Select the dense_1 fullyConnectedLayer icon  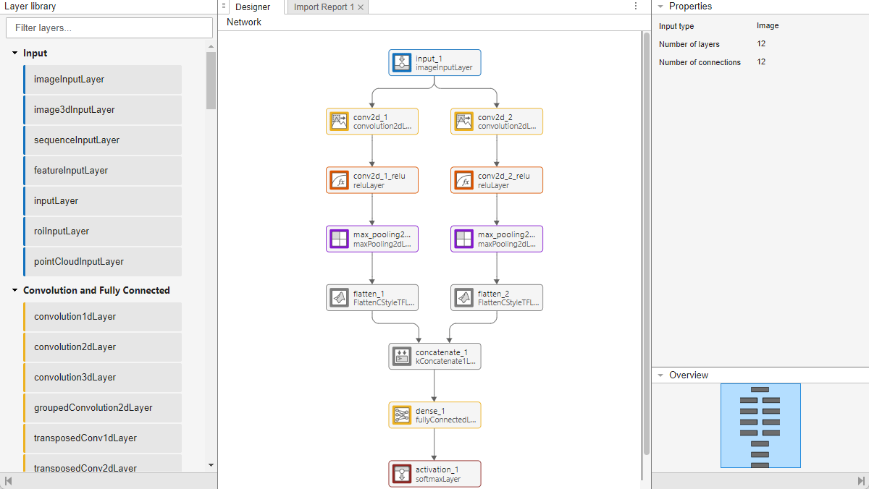click(x=402, y=414)
